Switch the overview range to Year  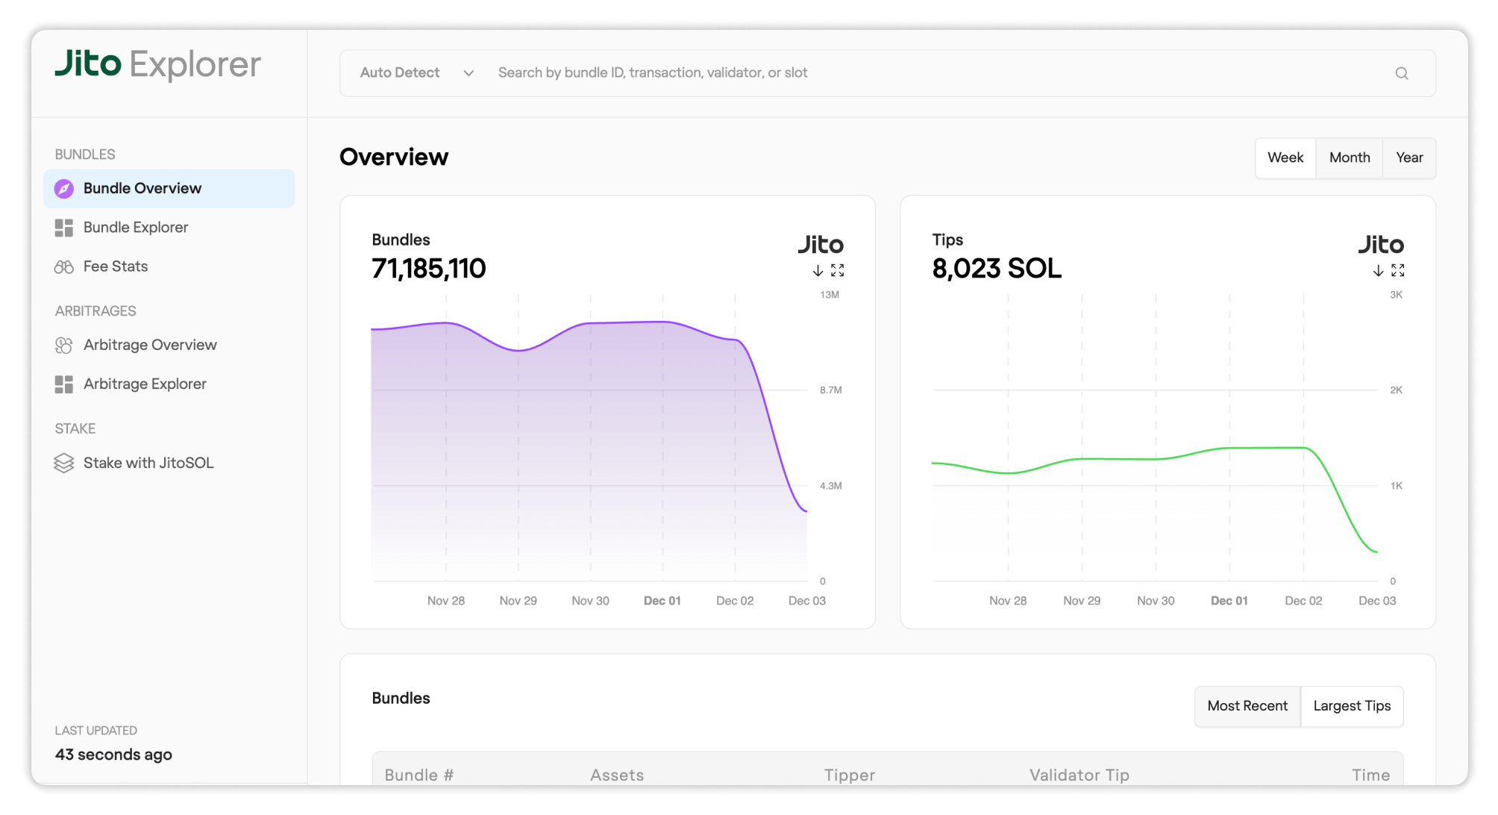click(1408, 157)
